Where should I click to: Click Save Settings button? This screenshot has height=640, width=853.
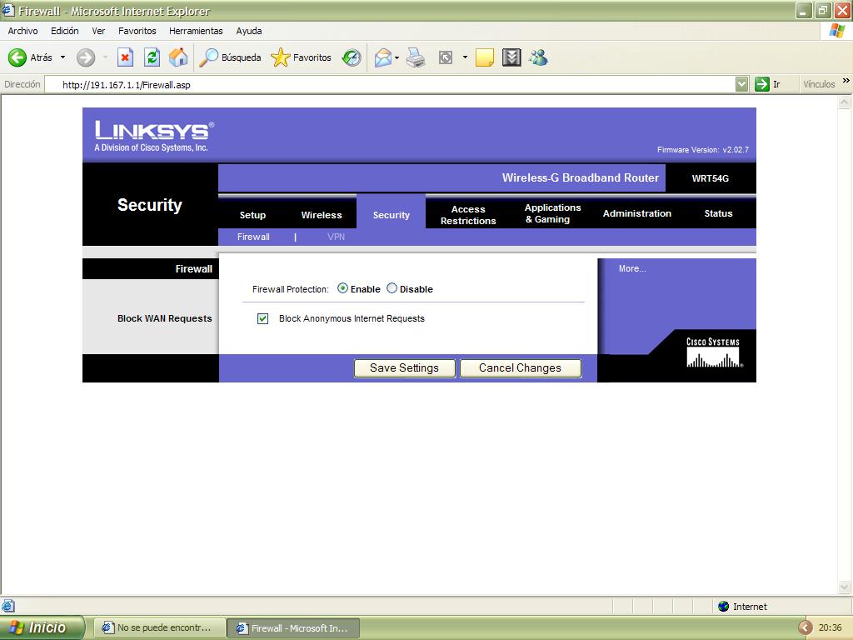pos(404,367)
